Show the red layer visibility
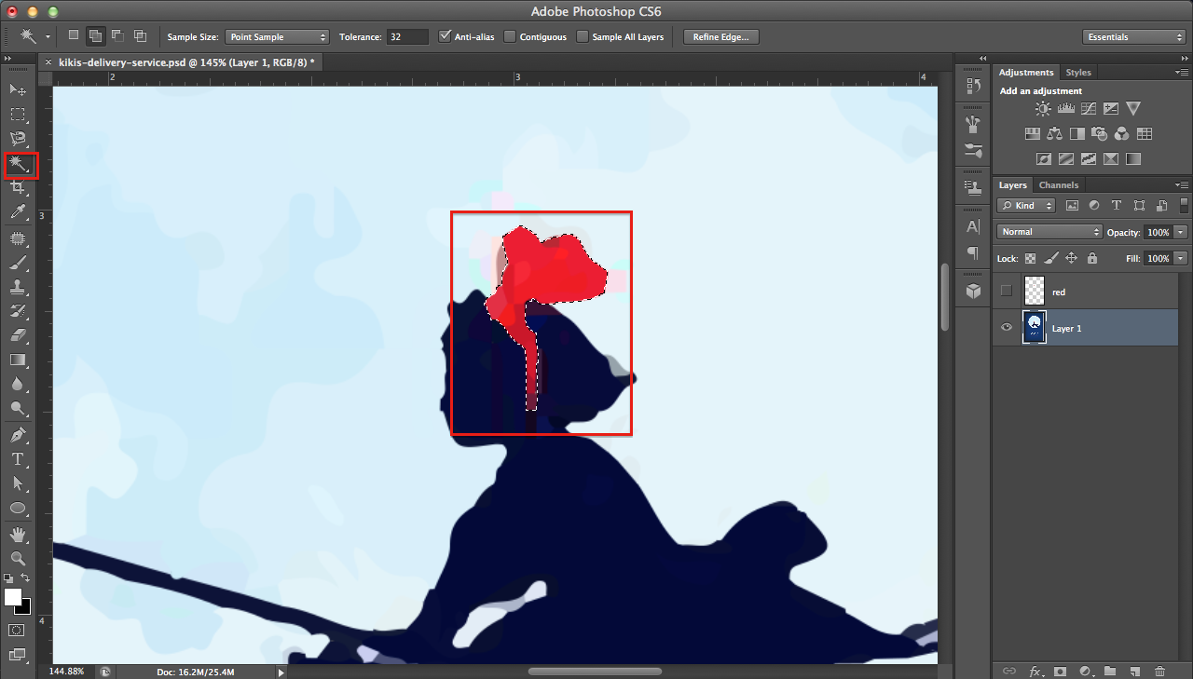This screenshot has height=679, width=1193. [1006, 292]
